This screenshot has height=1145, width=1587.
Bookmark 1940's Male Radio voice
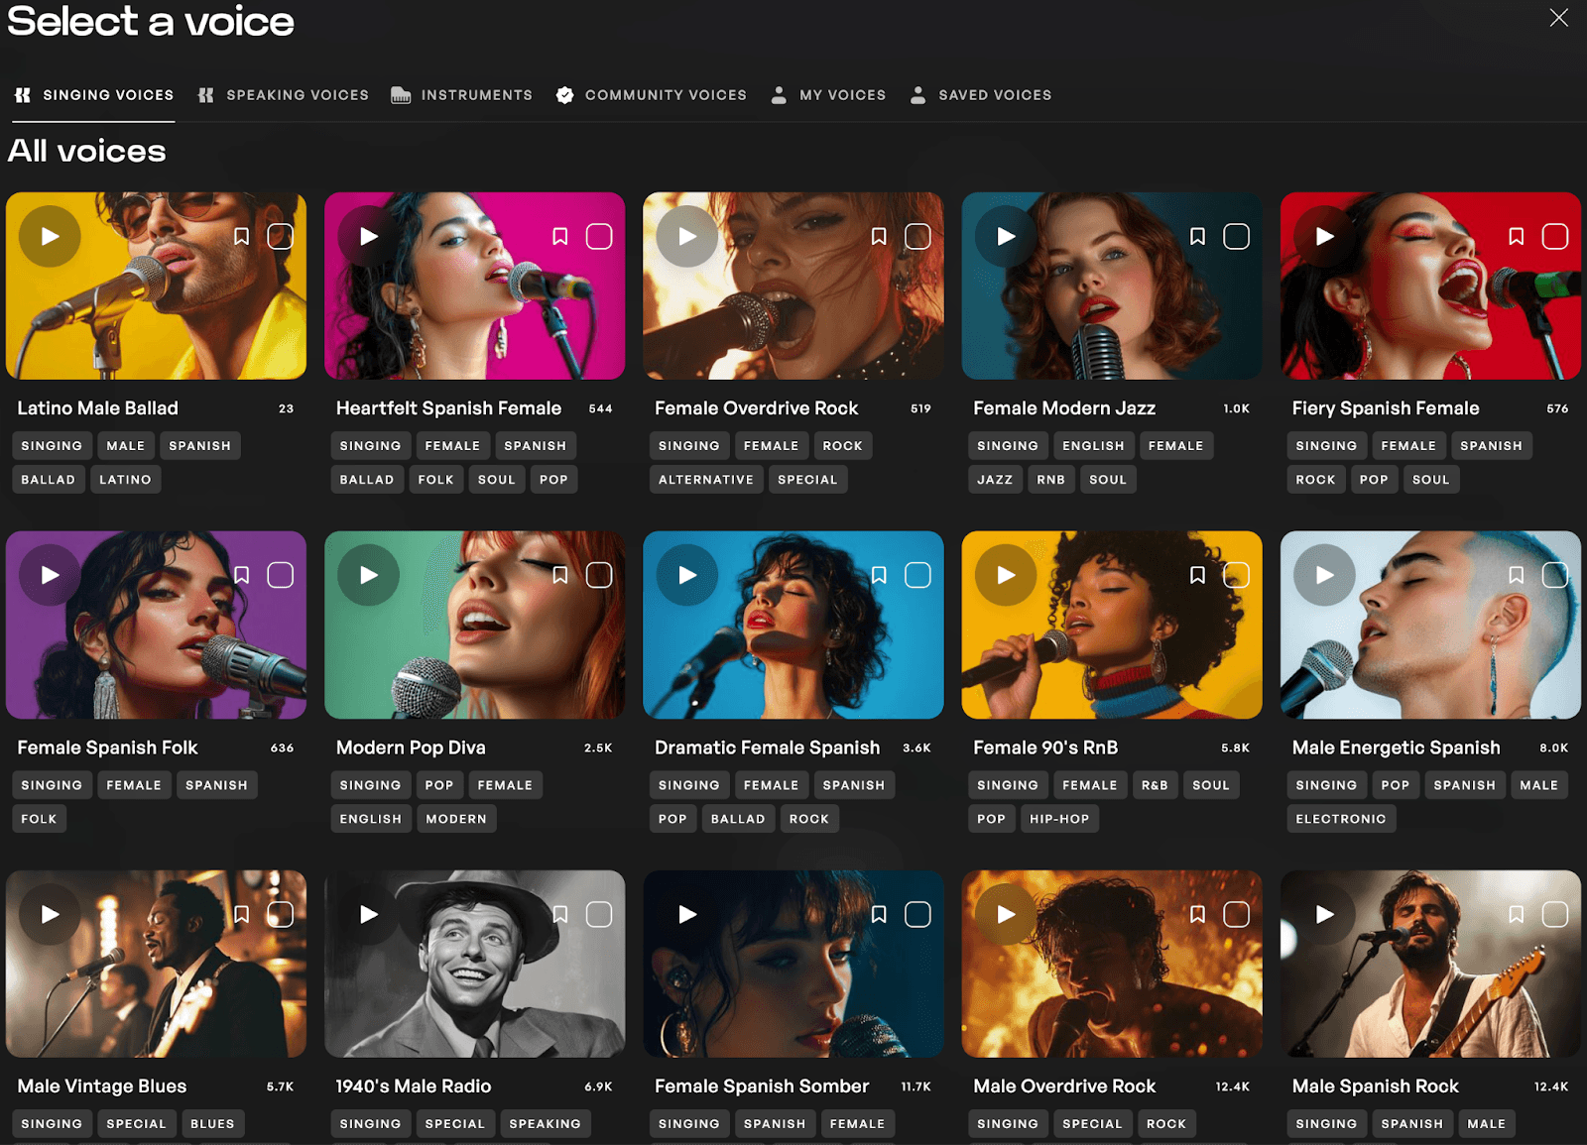click(x=559, y=914)
